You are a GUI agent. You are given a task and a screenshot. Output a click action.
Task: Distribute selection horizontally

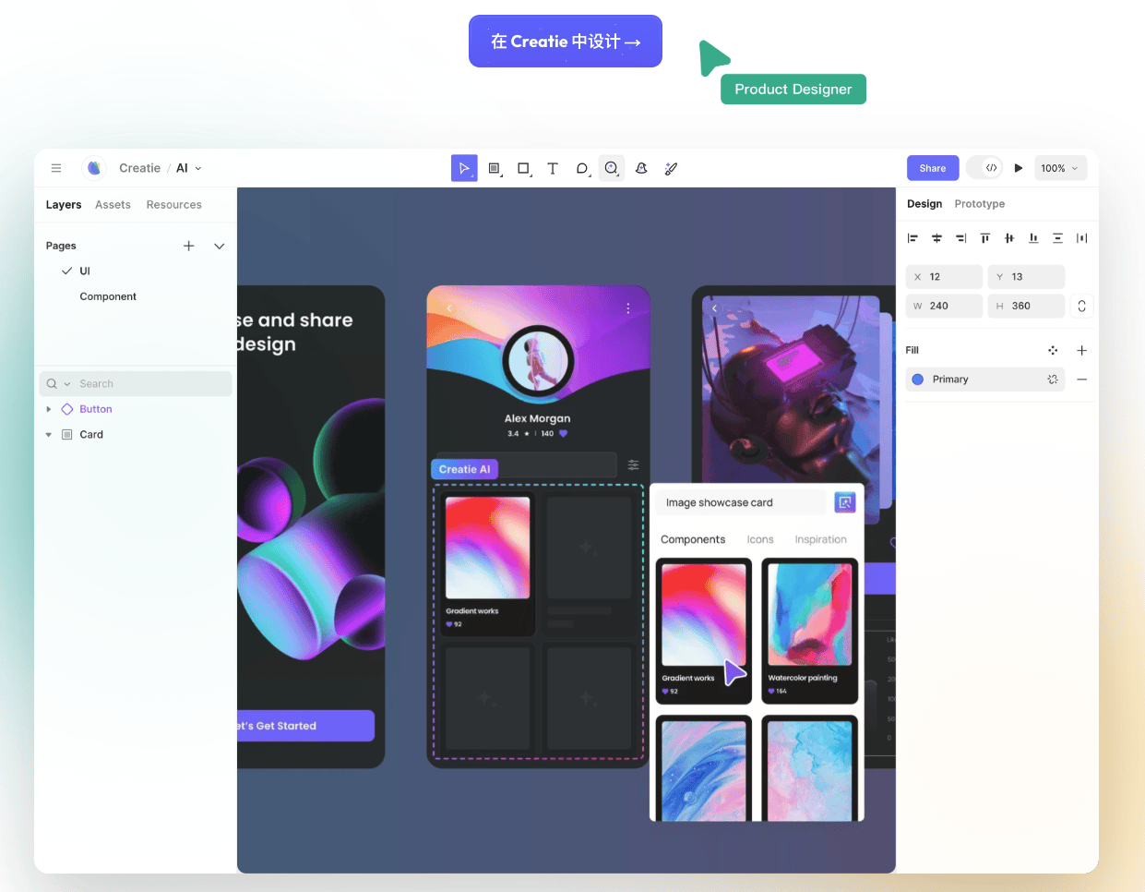(x=1082, y=238)
